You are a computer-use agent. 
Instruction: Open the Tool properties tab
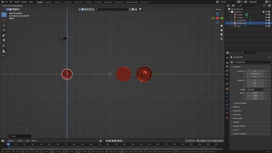pos(227,58)
